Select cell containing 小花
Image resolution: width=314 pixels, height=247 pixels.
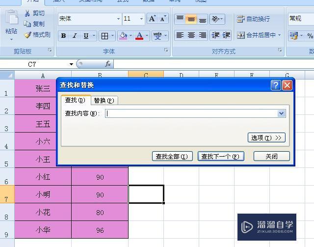[43, 212]
